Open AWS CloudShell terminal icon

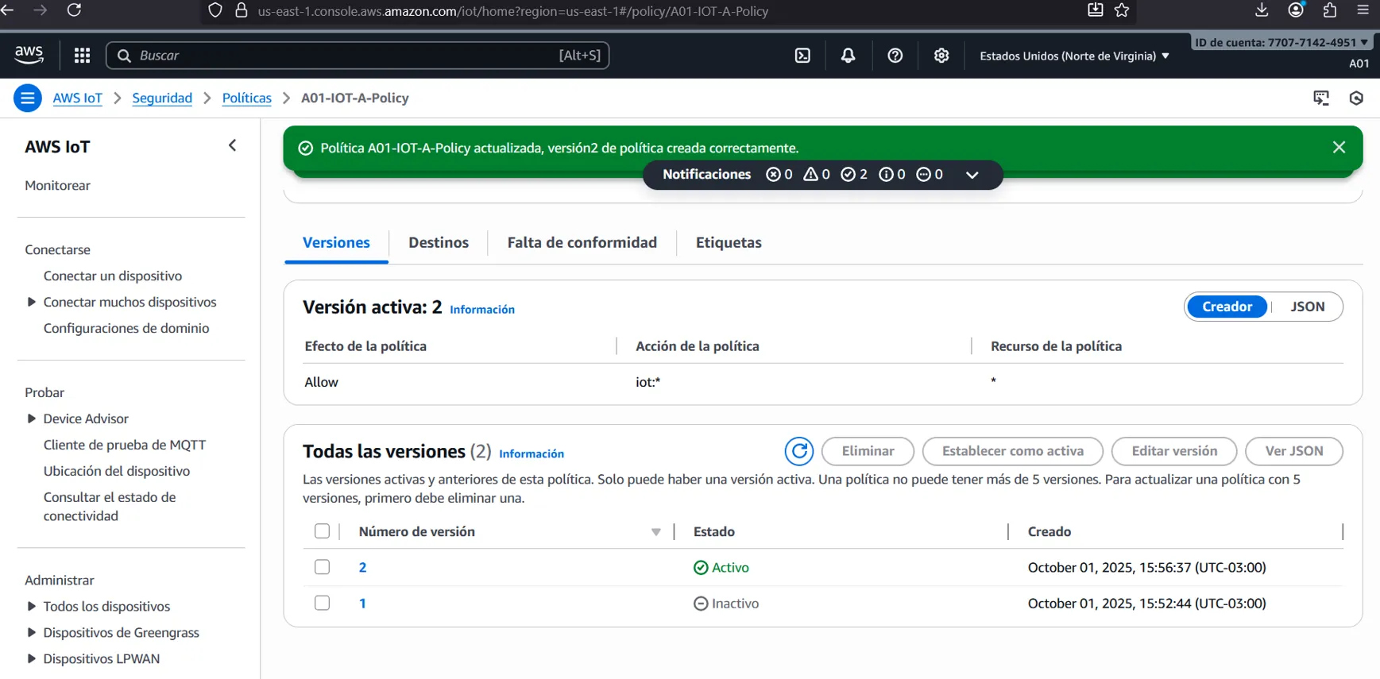tap(802, 56)
